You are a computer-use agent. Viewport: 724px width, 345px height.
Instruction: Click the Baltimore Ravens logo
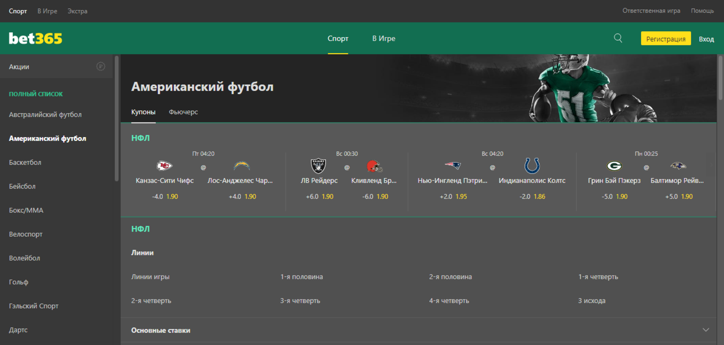tap(678, 166)
